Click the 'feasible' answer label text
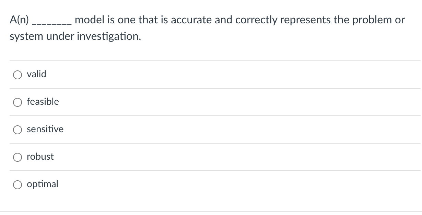This screenshot has height=215, width=422. tap(43, 102)
